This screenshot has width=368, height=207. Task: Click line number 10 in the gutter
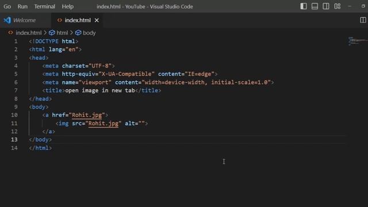pos(14,115)
